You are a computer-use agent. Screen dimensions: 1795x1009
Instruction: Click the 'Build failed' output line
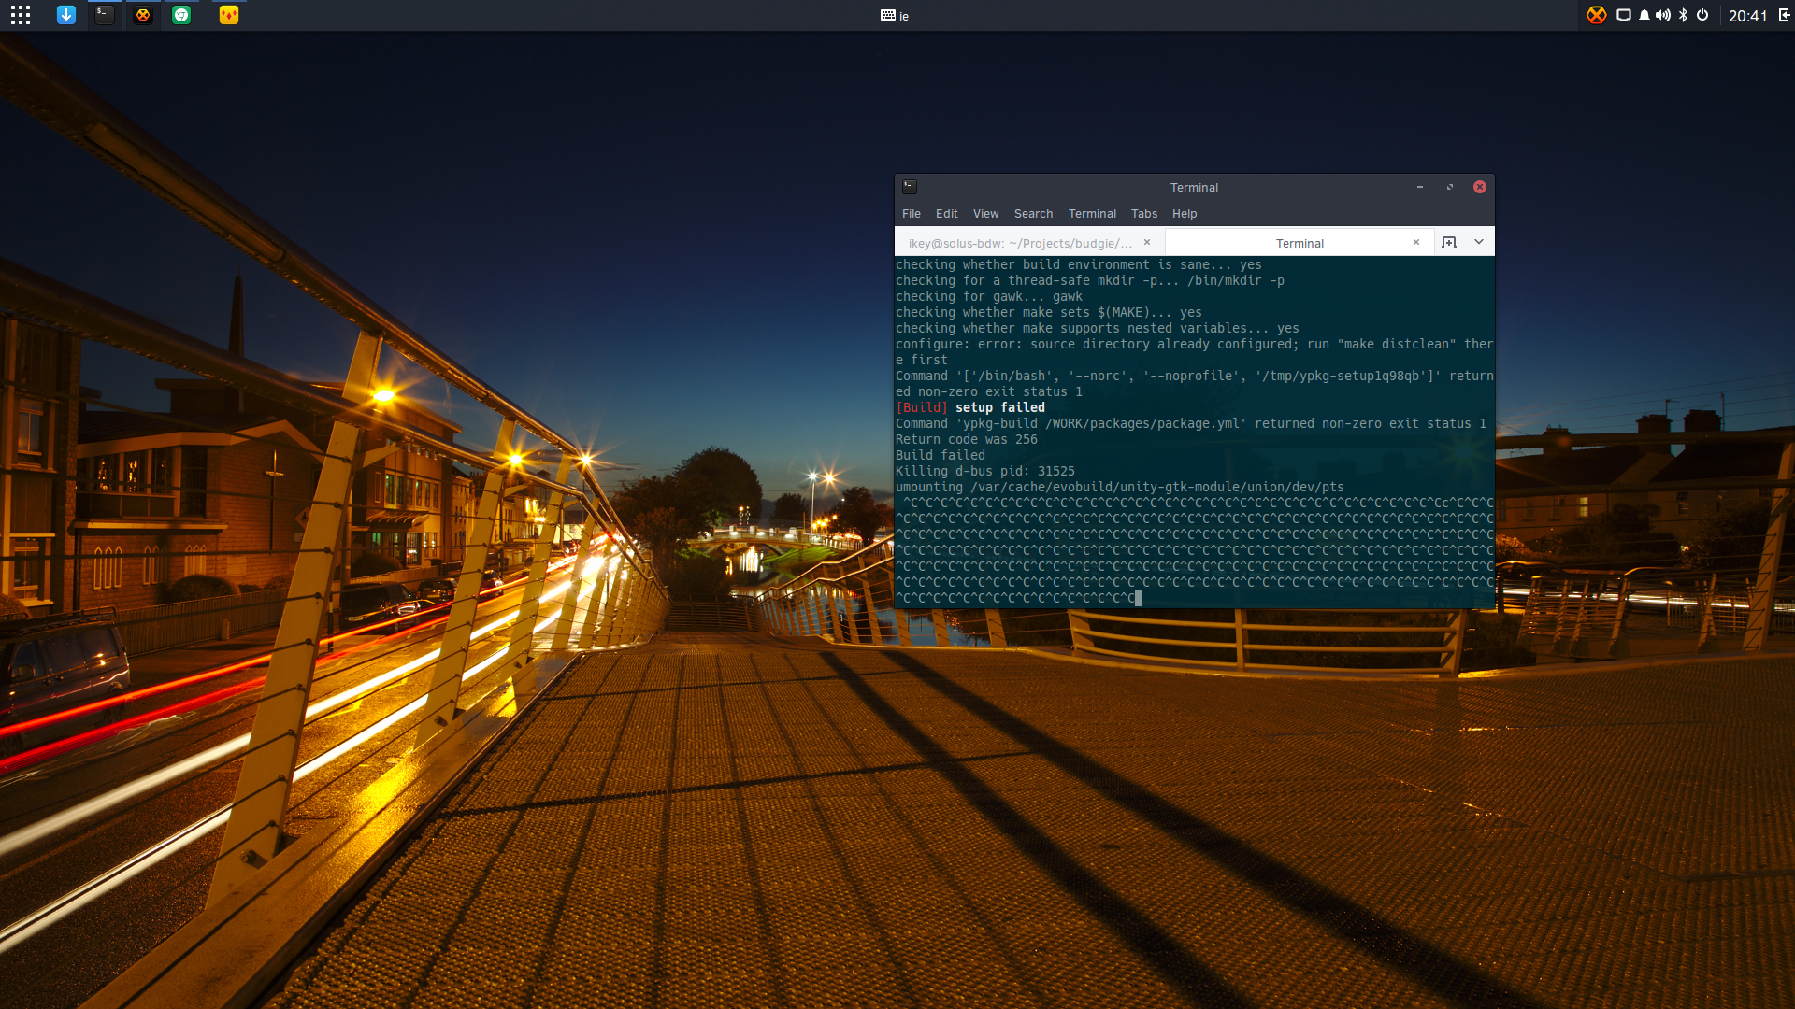[941, 455]
